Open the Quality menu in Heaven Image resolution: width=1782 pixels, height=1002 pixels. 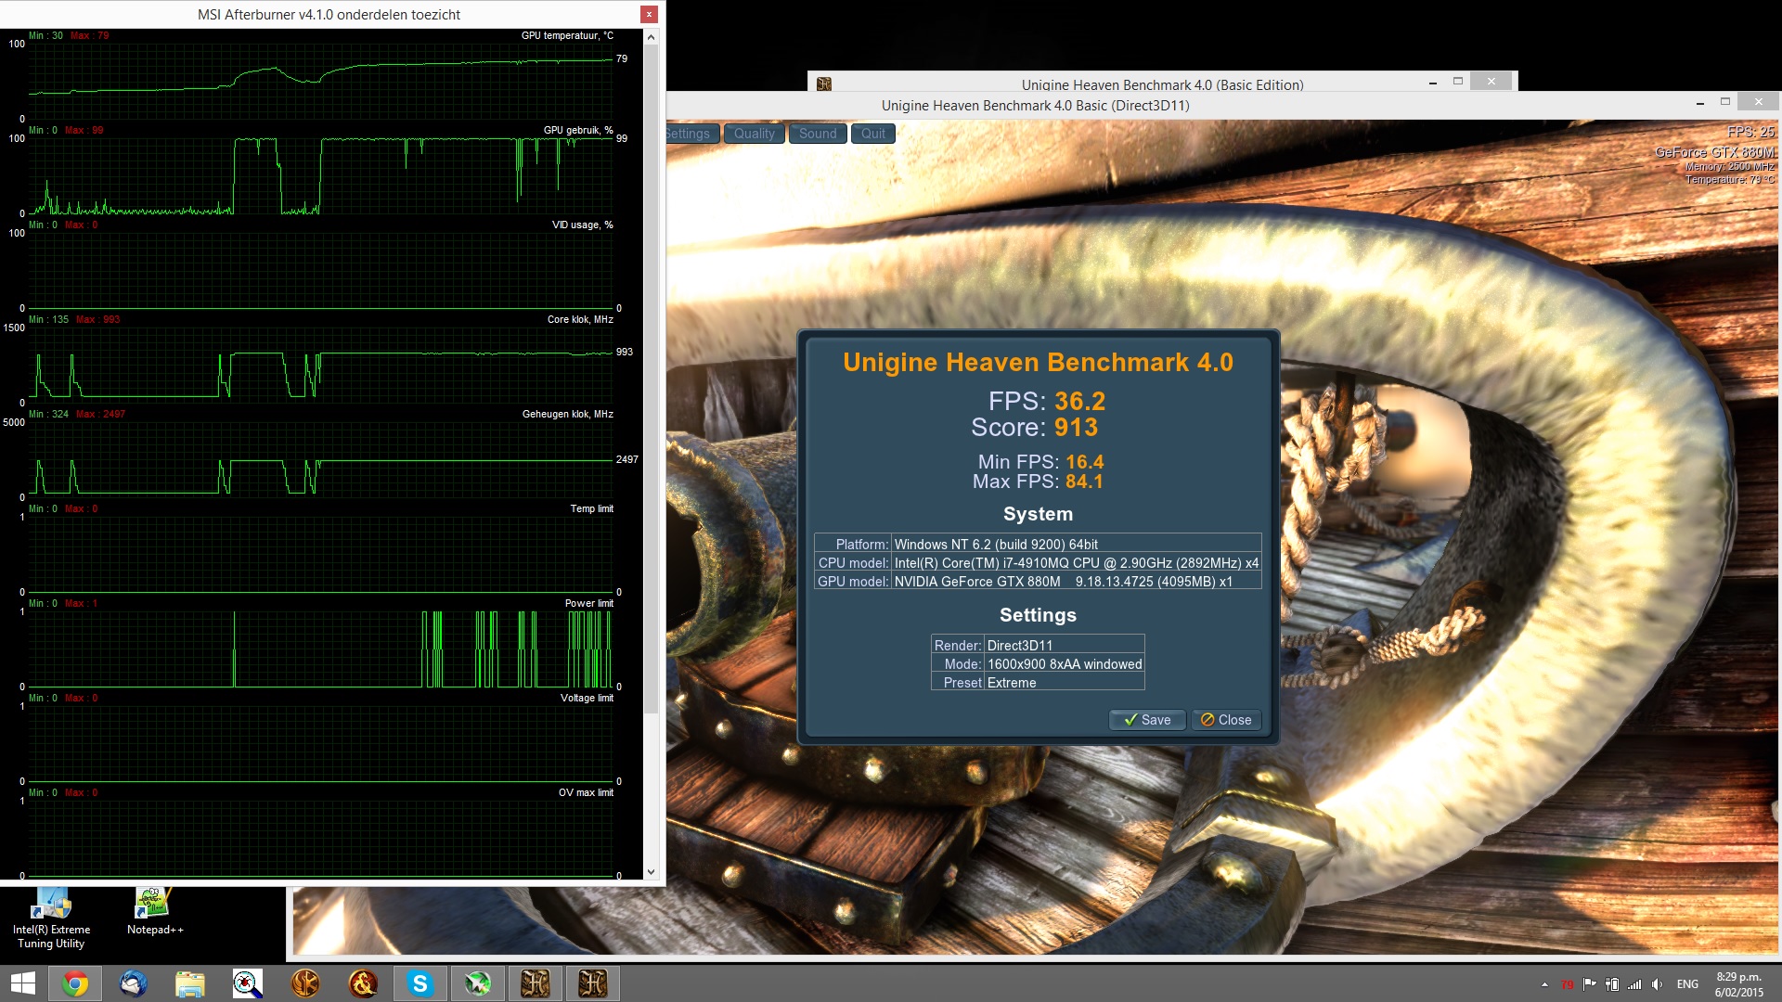pos(754,134)
